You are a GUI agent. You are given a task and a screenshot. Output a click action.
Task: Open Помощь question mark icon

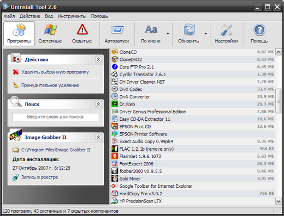coord(259,30)
